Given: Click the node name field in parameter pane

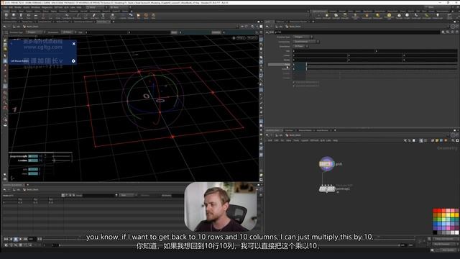Looking at the screenshot, I should pos(356,32).
